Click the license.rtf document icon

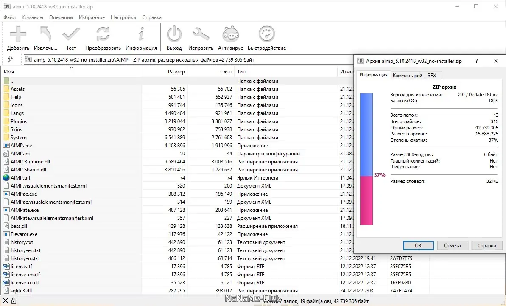tap(6, 267)
